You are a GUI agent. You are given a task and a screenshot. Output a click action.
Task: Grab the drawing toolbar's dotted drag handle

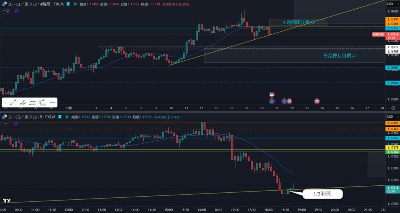[5, 103]
